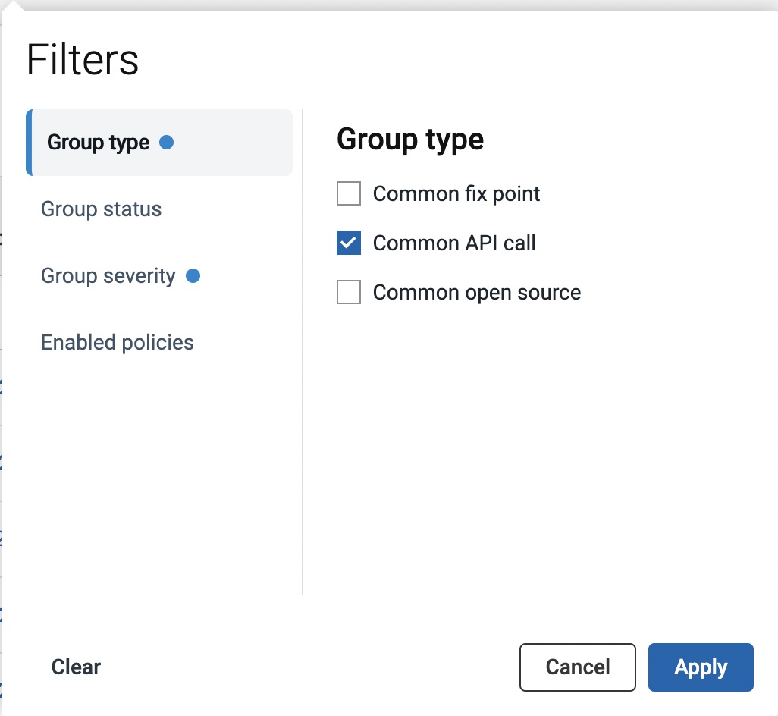The height and width of the screenshot is (716, 778).
Task: Clear all selected filters
Action: (76, 667)
